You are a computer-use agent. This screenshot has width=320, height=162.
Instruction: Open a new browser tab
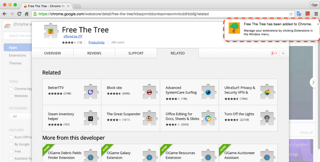tap(77, 6)
